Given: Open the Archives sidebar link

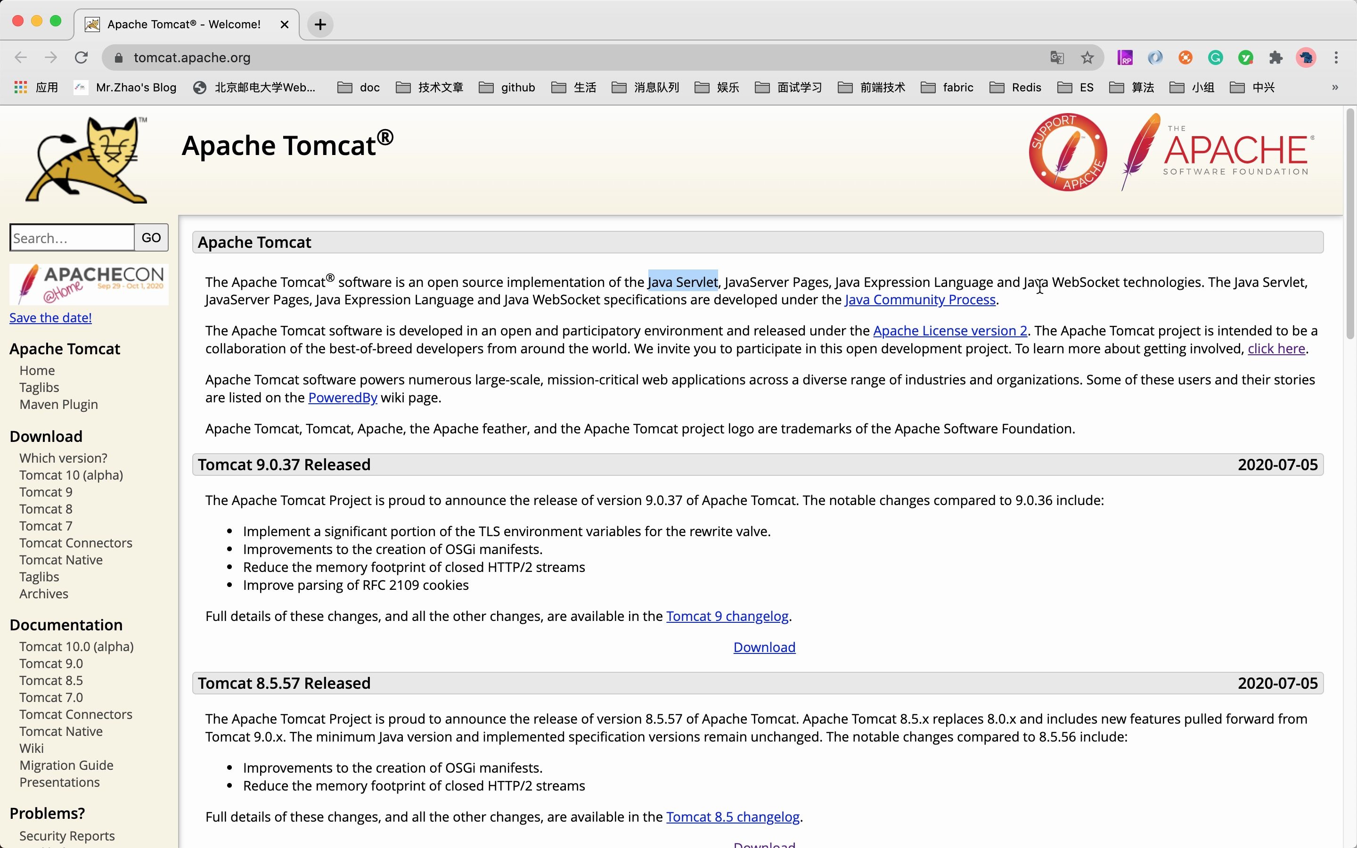Looking at the screenshot, I should click(44, 594).
